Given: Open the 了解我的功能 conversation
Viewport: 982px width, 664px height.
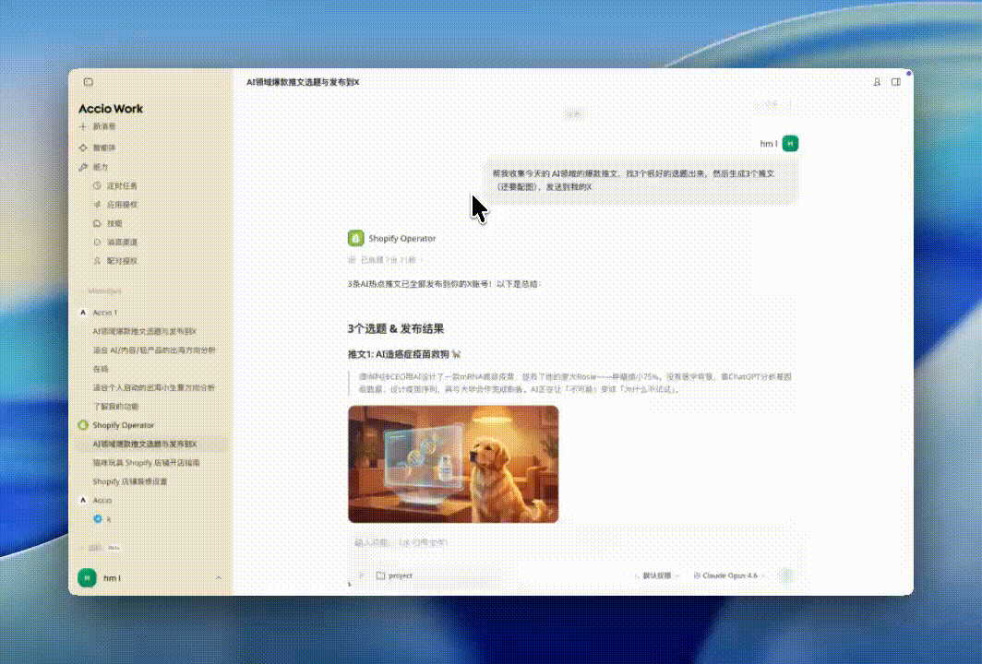Looking at the screenshot, I should pyautogui.click(x=115, y=406).
